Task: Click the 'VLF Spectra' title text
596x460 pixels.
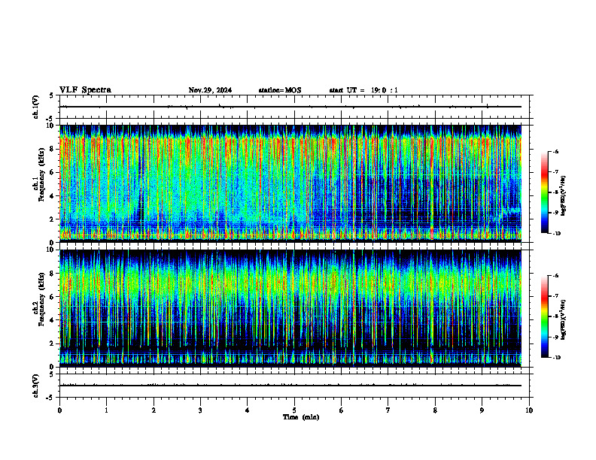Action: (x=85, y=90)
